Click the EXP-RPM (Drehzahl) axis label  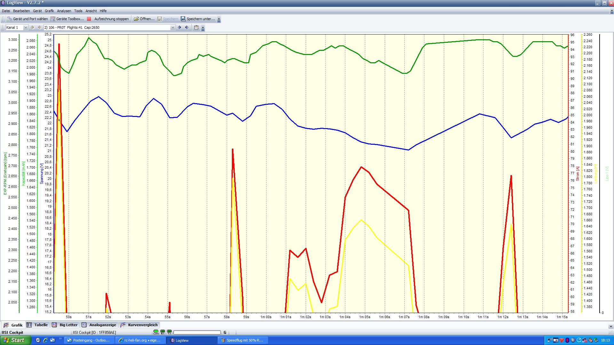tap(5, 173)
